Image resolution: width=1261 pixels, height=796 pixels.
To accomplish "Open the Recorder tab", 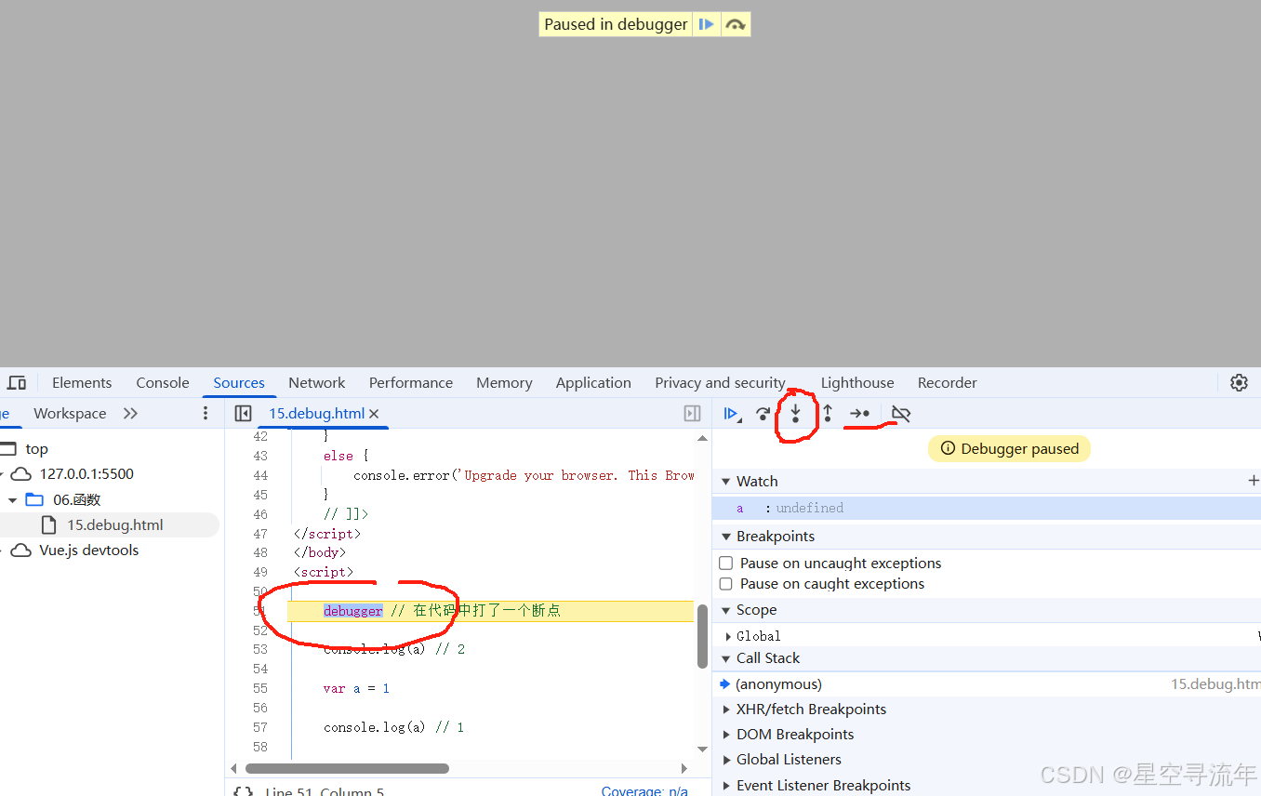I will tap(948, 383).
